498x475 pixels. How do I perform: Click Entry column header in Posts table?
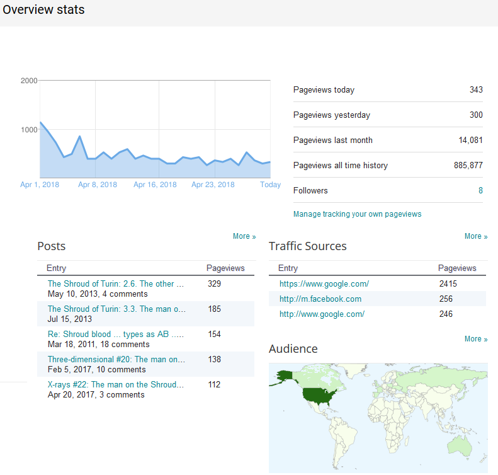tap(56, 268)
